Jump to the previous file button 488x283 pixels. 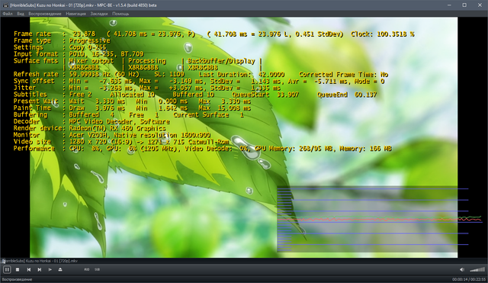(x=29, y=269)
